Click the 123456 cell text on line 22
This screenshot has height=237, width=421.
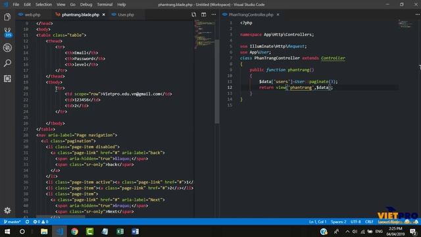click(x=82, y=99)
